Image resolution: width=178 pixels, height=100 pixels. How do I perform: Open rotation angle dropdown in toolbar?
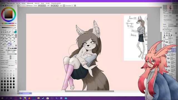[51, 6]
